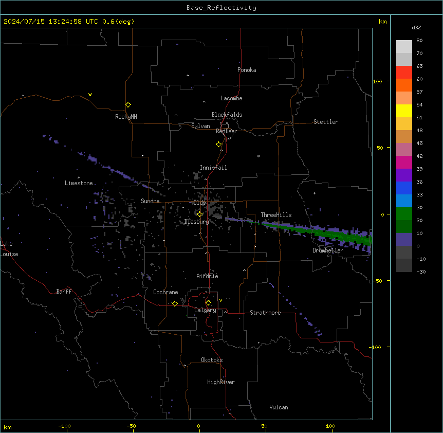Viewport: 443px width, 433px height.
Task: Click the yellow diamond marker above RockyMH
Action: tap(128, 105)
